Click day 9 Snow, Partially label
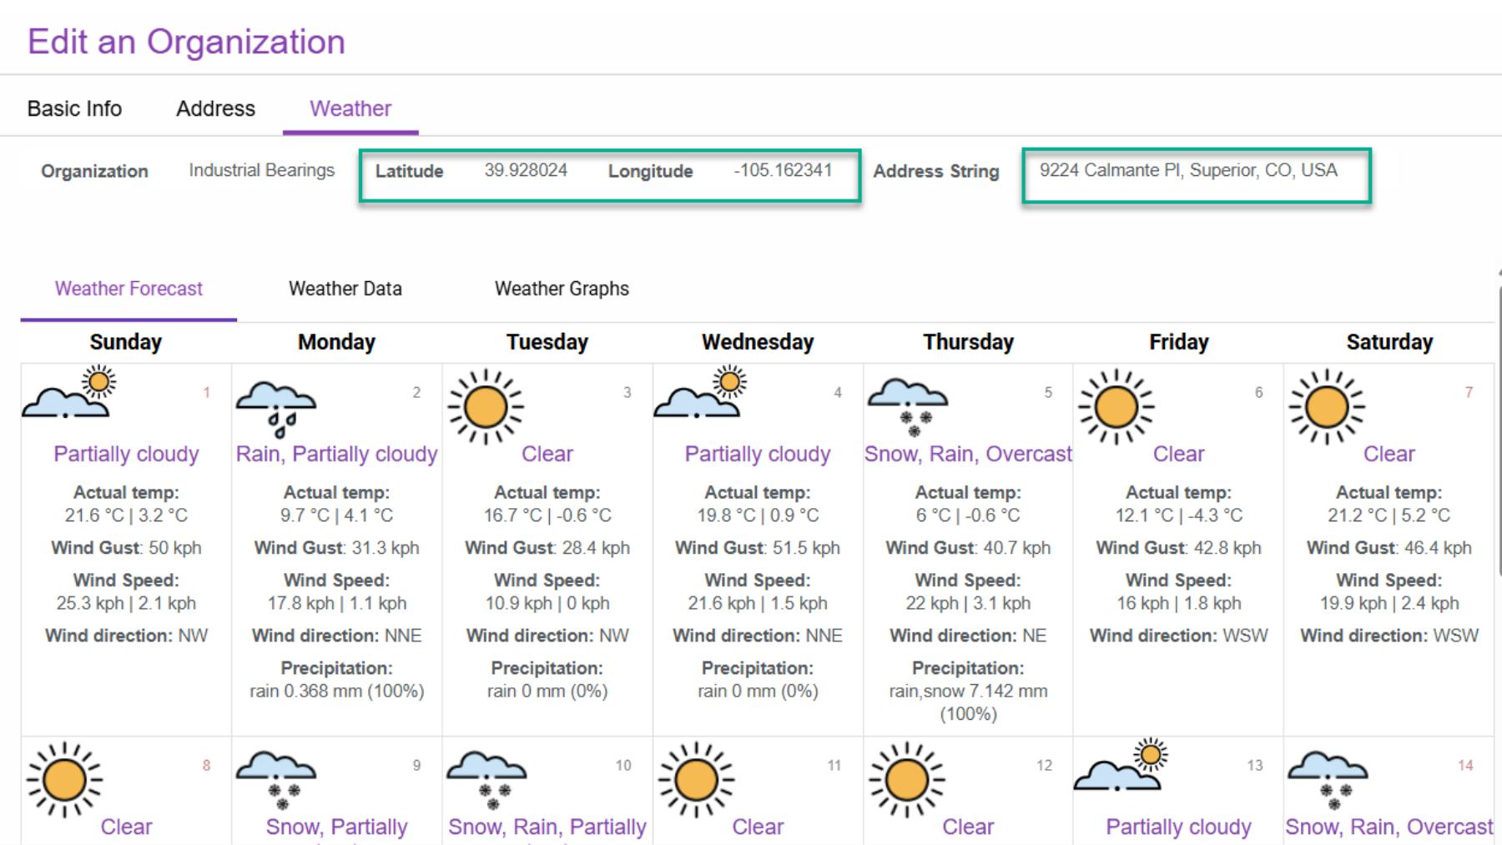The height and width of the screenshot is (845, 1502). (x=336, y=827)
